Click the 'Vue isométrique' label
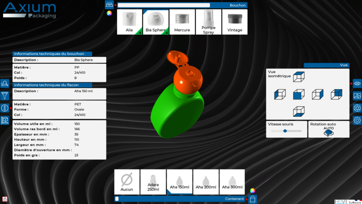The height and width of the screenshot is (204, 362). pyautogui.click(x=279, y=74)
